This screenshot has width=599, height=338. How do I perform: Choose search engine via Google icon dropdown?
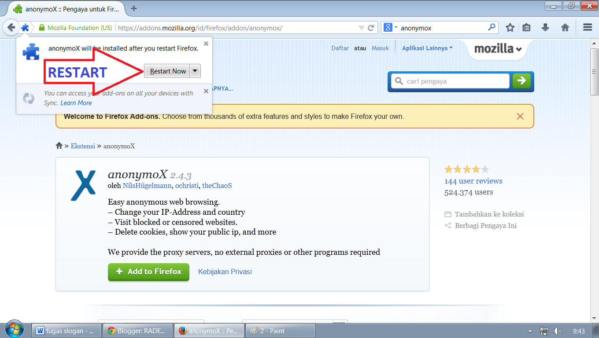pyautogui.click(x=391, y=28)
